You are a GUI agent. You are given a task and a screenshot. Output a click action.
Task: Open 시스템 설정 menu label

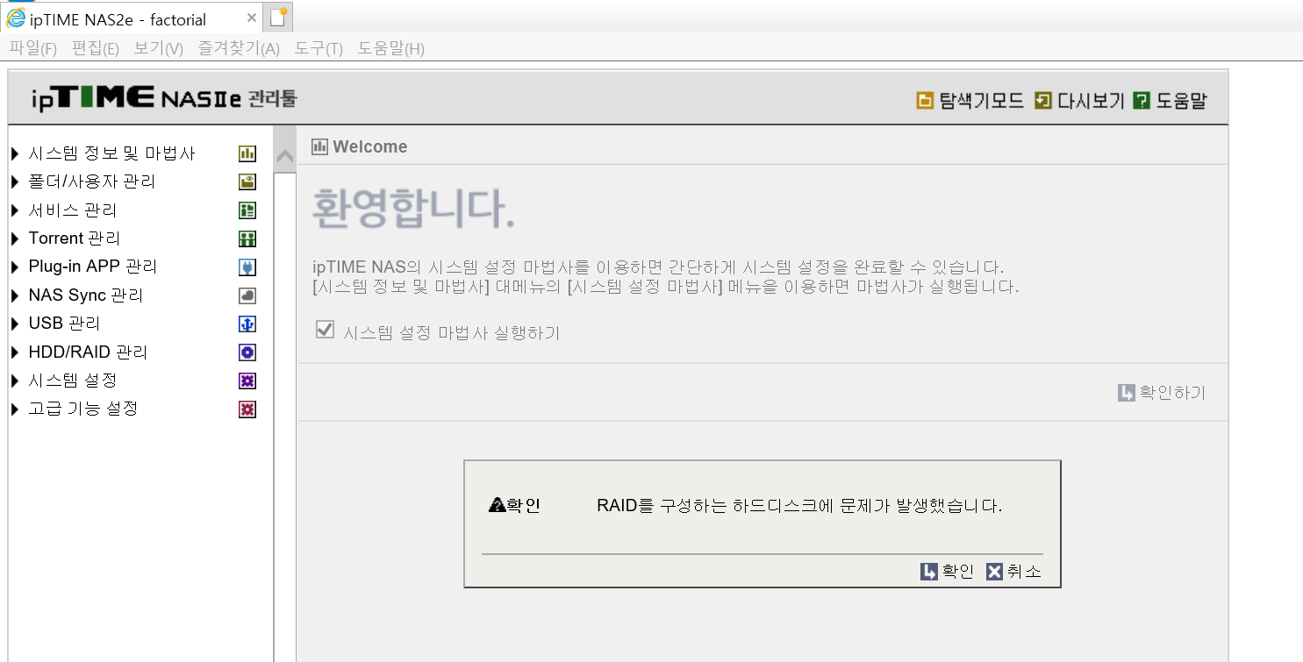point(73,381)
